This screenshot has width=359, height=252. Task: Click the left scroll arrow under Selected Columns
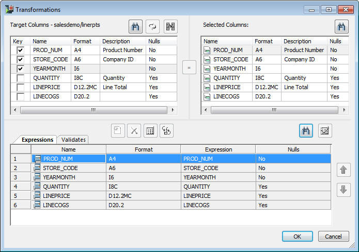(206, 110)
